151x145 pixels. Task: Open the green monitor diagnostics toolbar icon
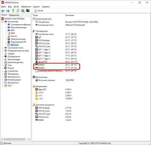[28, 11]
